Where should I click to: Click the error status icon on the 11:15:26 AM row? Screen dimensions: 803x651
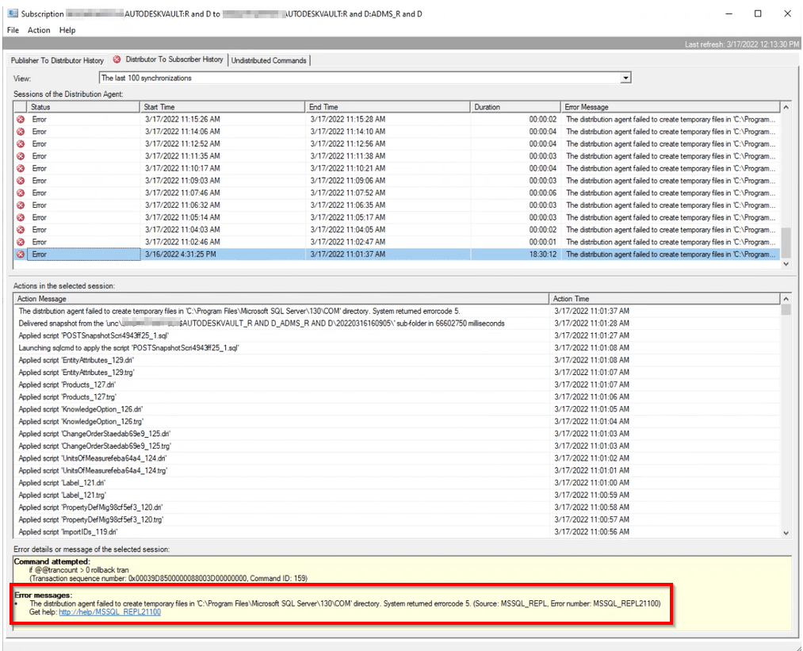click(x=21, y=119)
